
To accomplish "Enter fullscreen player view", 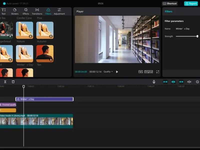I will pos(158,72).
